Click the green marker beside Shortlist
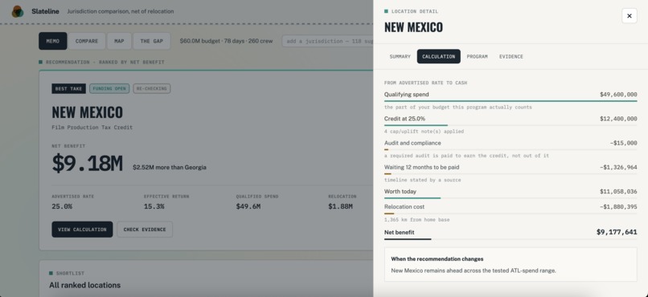The width and height of the screenshot is (648, 297). [51, 273]
